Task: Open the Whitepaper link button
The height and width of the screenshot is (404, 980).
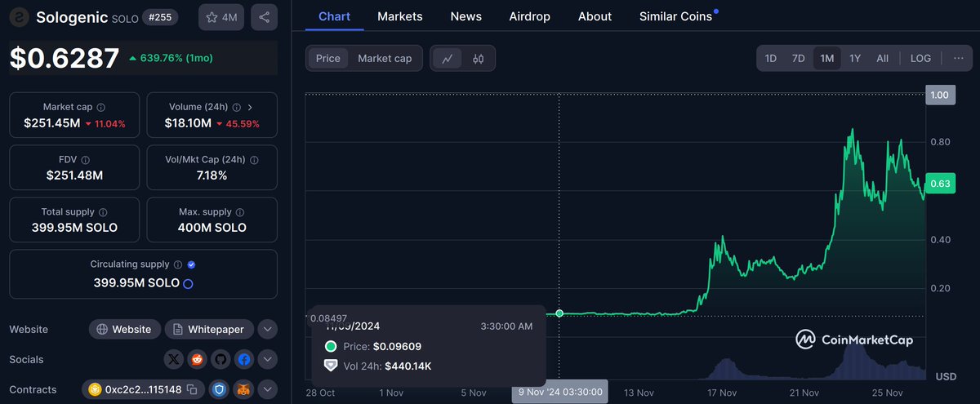Action: coord(209,329)
